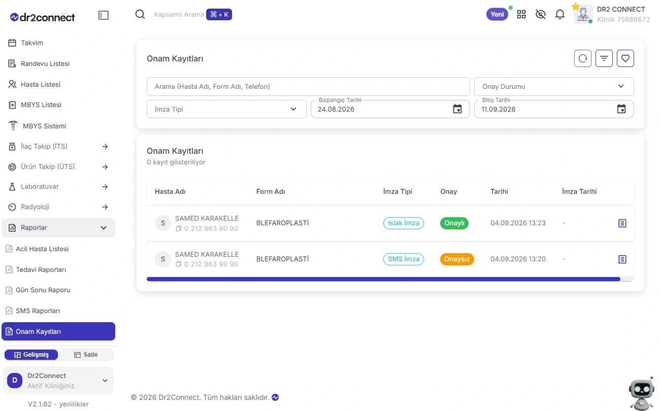Add page to favorites heart icon

click(x=625, y=58)
